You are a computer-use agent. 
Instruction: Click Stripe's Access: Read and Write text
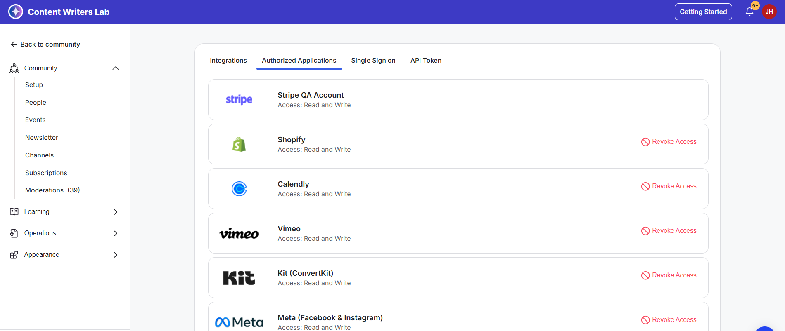tap(314, 105)
